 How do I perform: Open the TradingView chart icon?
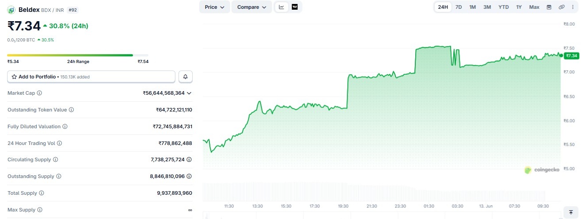point(295,7)
